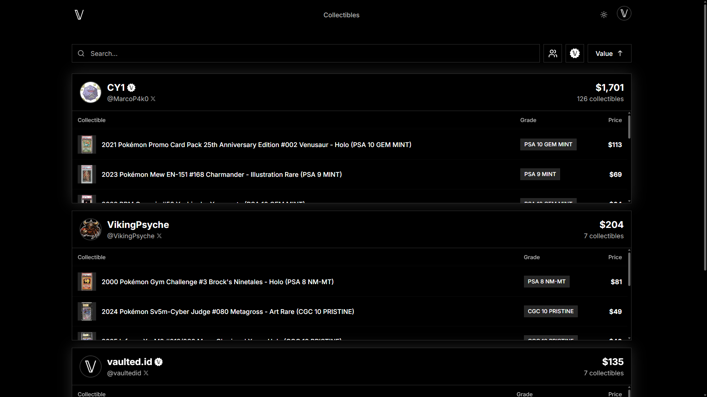The width and height of the screenshot is (707, 397).
Task: Click the verified badge next to CY1
Action: 131,88
